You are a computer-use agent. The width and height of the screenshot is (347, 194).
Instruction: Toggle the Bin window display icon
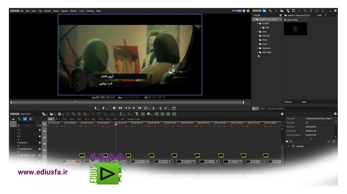tap(157, 114)
